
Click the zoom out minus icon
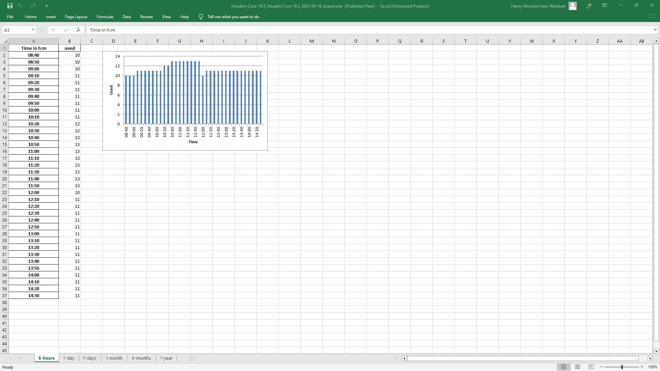tap(602, 367)
